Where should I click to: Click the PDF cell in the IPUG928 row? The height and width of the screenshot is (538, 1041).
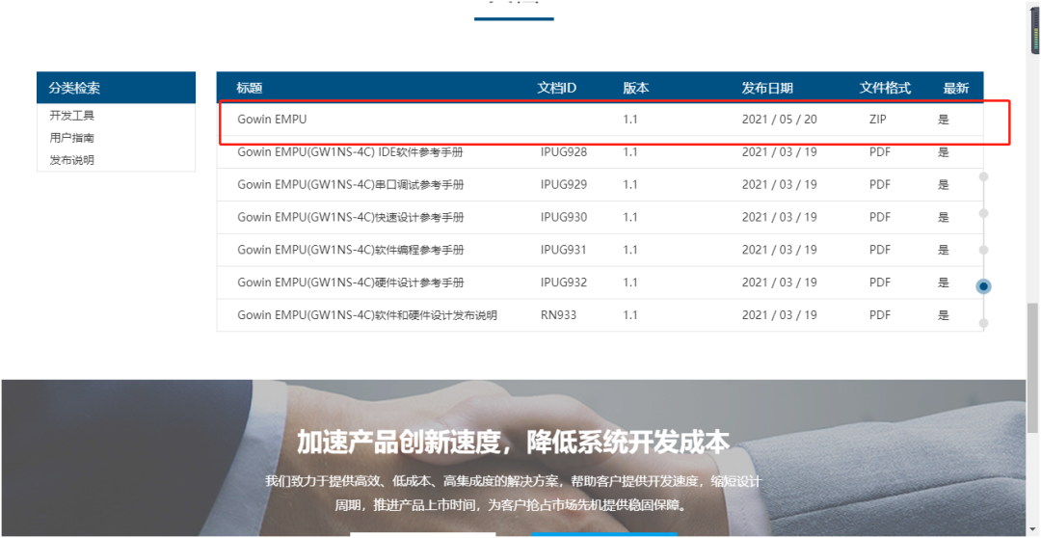[x=880, y=152]
